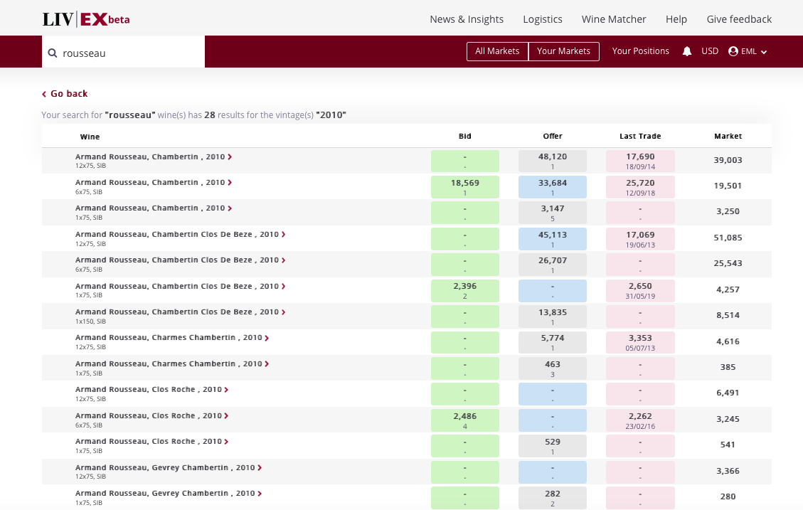Click the Market column header

pos(728,136)
